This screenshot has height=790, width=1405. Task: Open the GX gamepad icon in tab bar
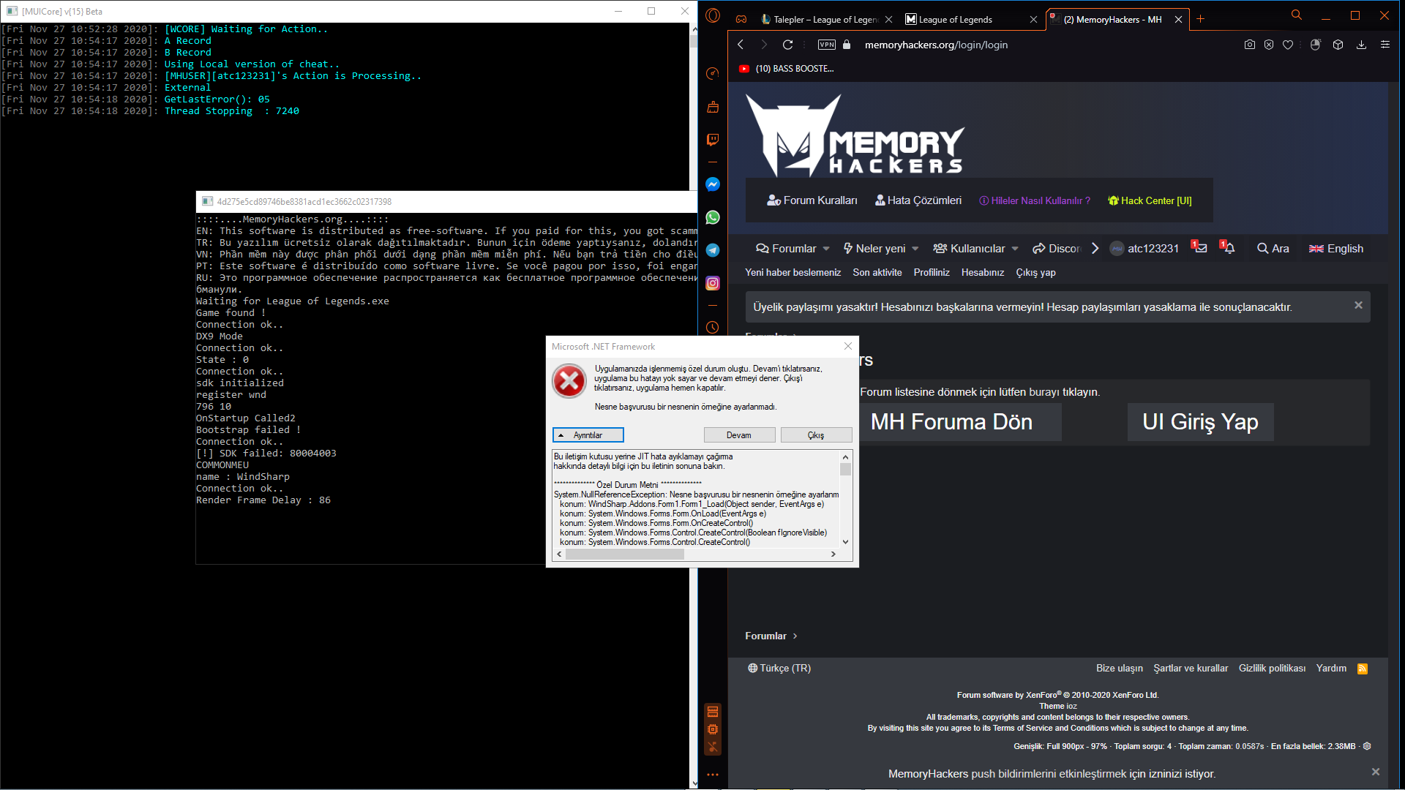pos(741,19)
